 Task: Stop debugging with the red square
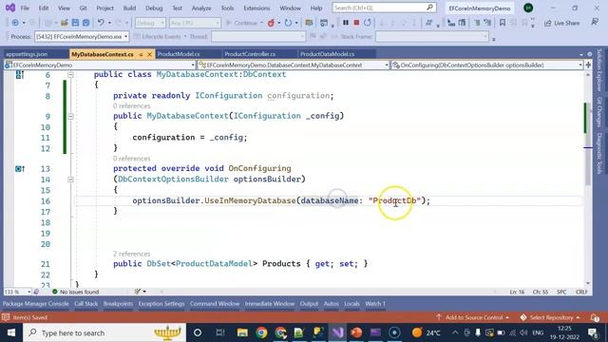(x=356, y=23)
